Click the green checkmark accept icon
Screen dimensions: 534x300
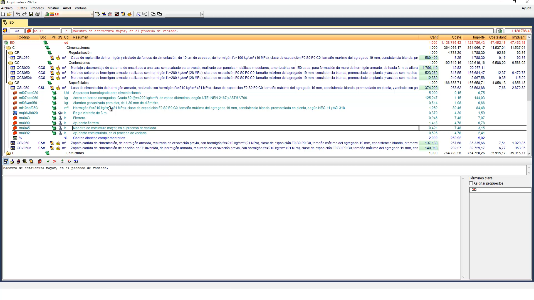[x=48, y=161]
